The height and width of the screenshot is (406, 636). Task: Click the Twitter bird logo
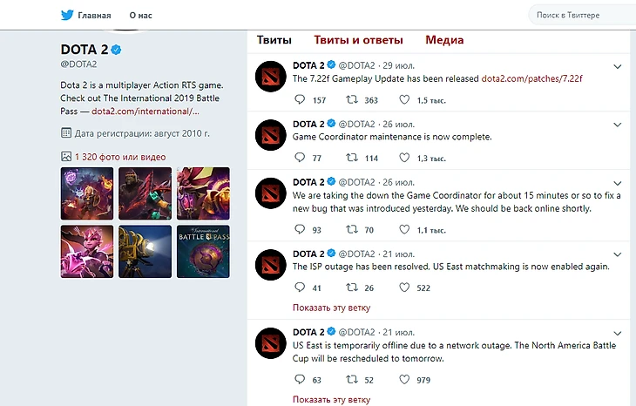coord(67,15)
